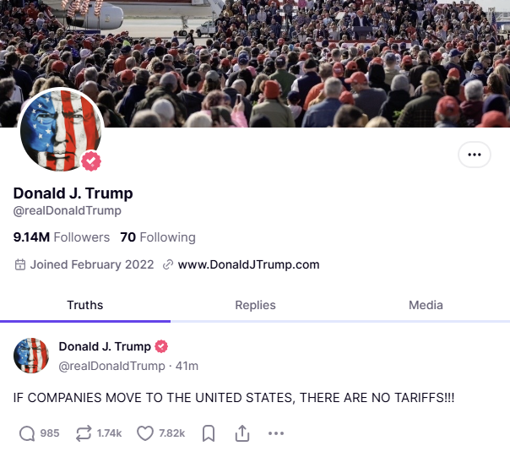510x457 pixels.
Task: Switch to the Media tab
Action: pos(426,305)
